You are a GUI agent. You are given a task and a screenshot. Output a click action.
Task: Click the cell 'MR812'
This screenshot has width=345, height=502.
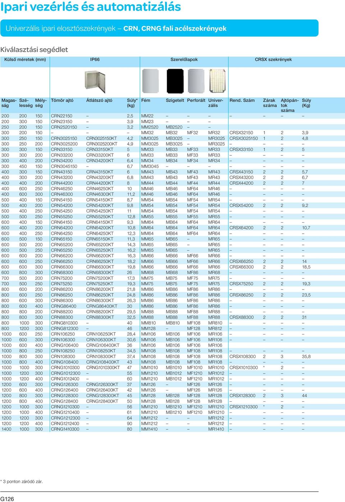click(215, 328)
